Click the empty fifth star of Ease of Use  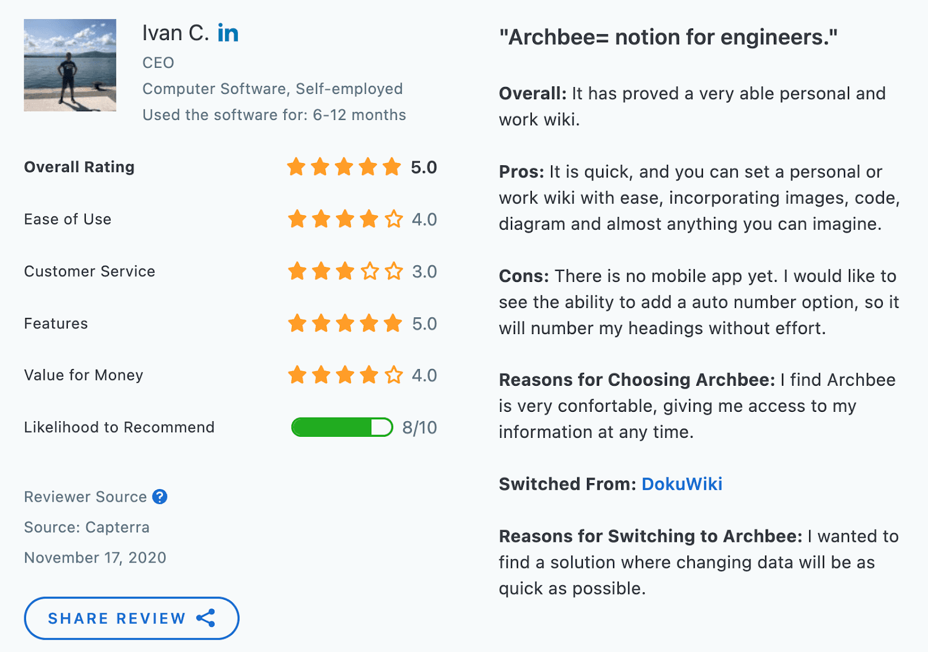[394, 219]
